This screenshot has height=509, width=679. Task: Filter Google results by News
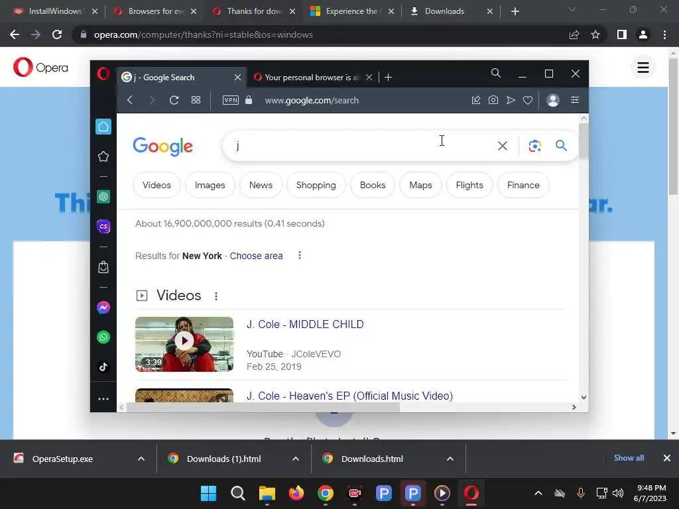[x=261, y=185]
